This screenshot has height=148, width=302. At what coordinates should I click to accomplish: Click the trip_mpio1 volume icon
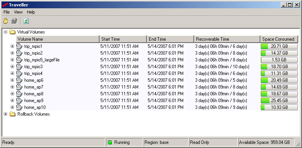coord(19,46)
